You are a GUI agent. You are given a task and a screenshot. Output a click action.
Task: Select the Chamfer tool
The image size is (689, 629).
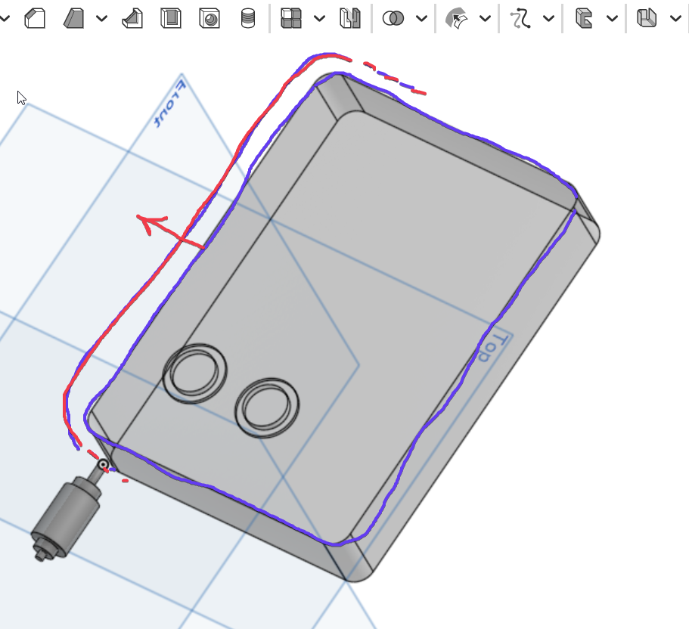click(35, 18)
